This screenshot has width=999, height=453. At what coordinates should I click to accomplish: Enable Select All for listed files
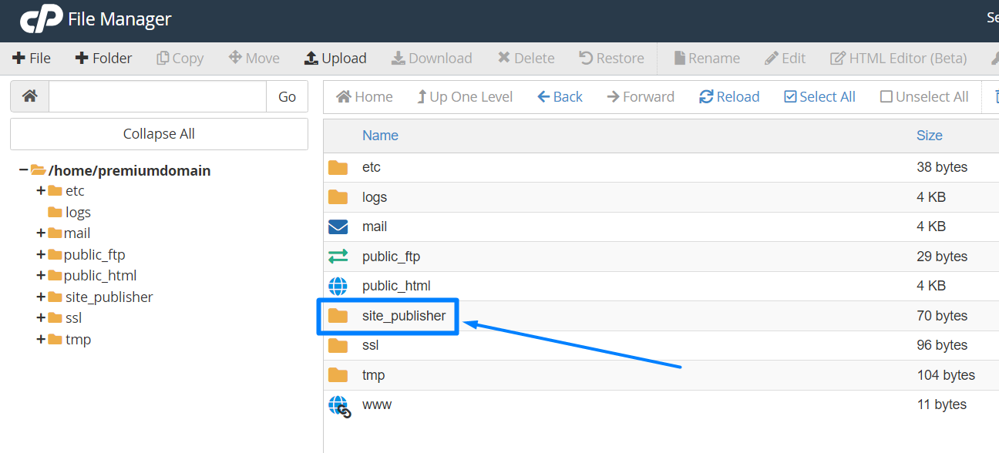[819, 96]
